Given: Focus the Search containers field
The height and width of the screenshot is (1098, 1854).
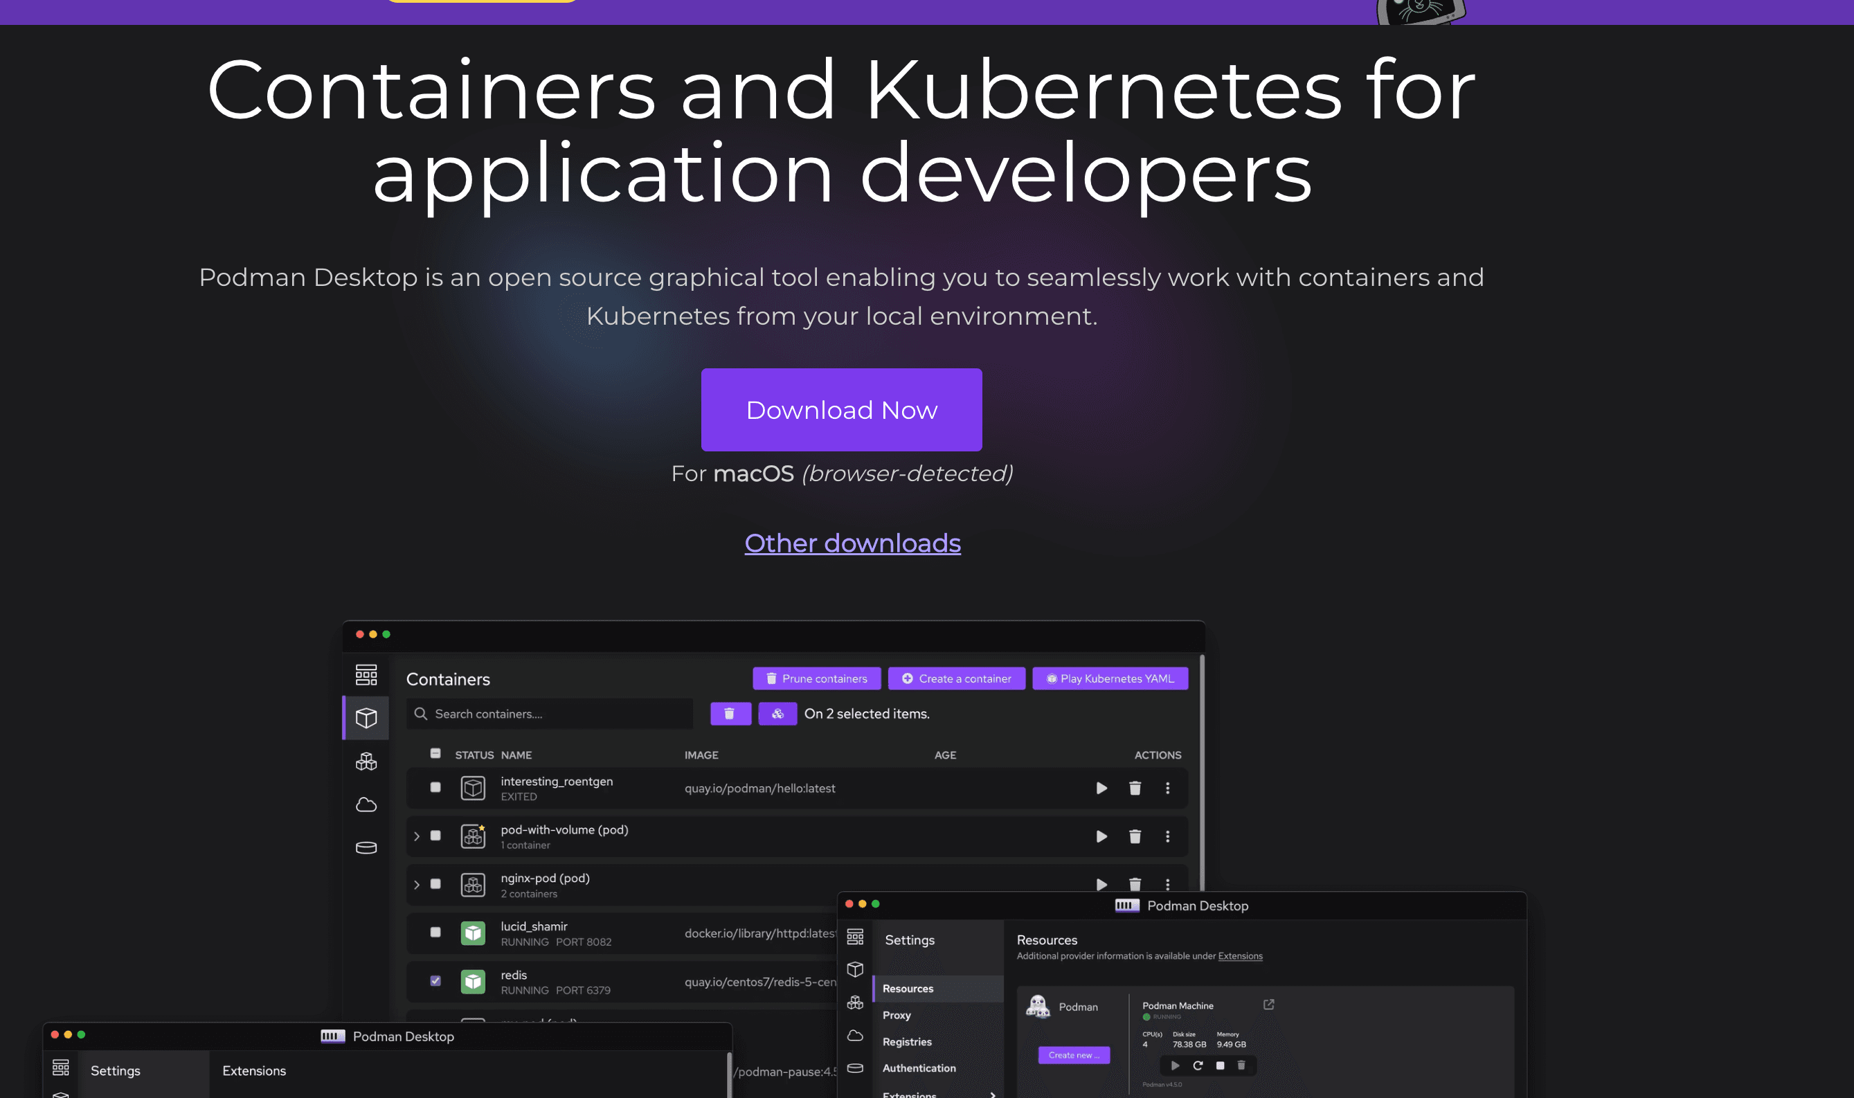Looking at the screenshot, I should point(549,713).
